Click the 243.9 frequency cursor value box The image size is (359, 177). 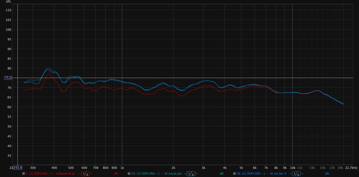coord(17,168)
